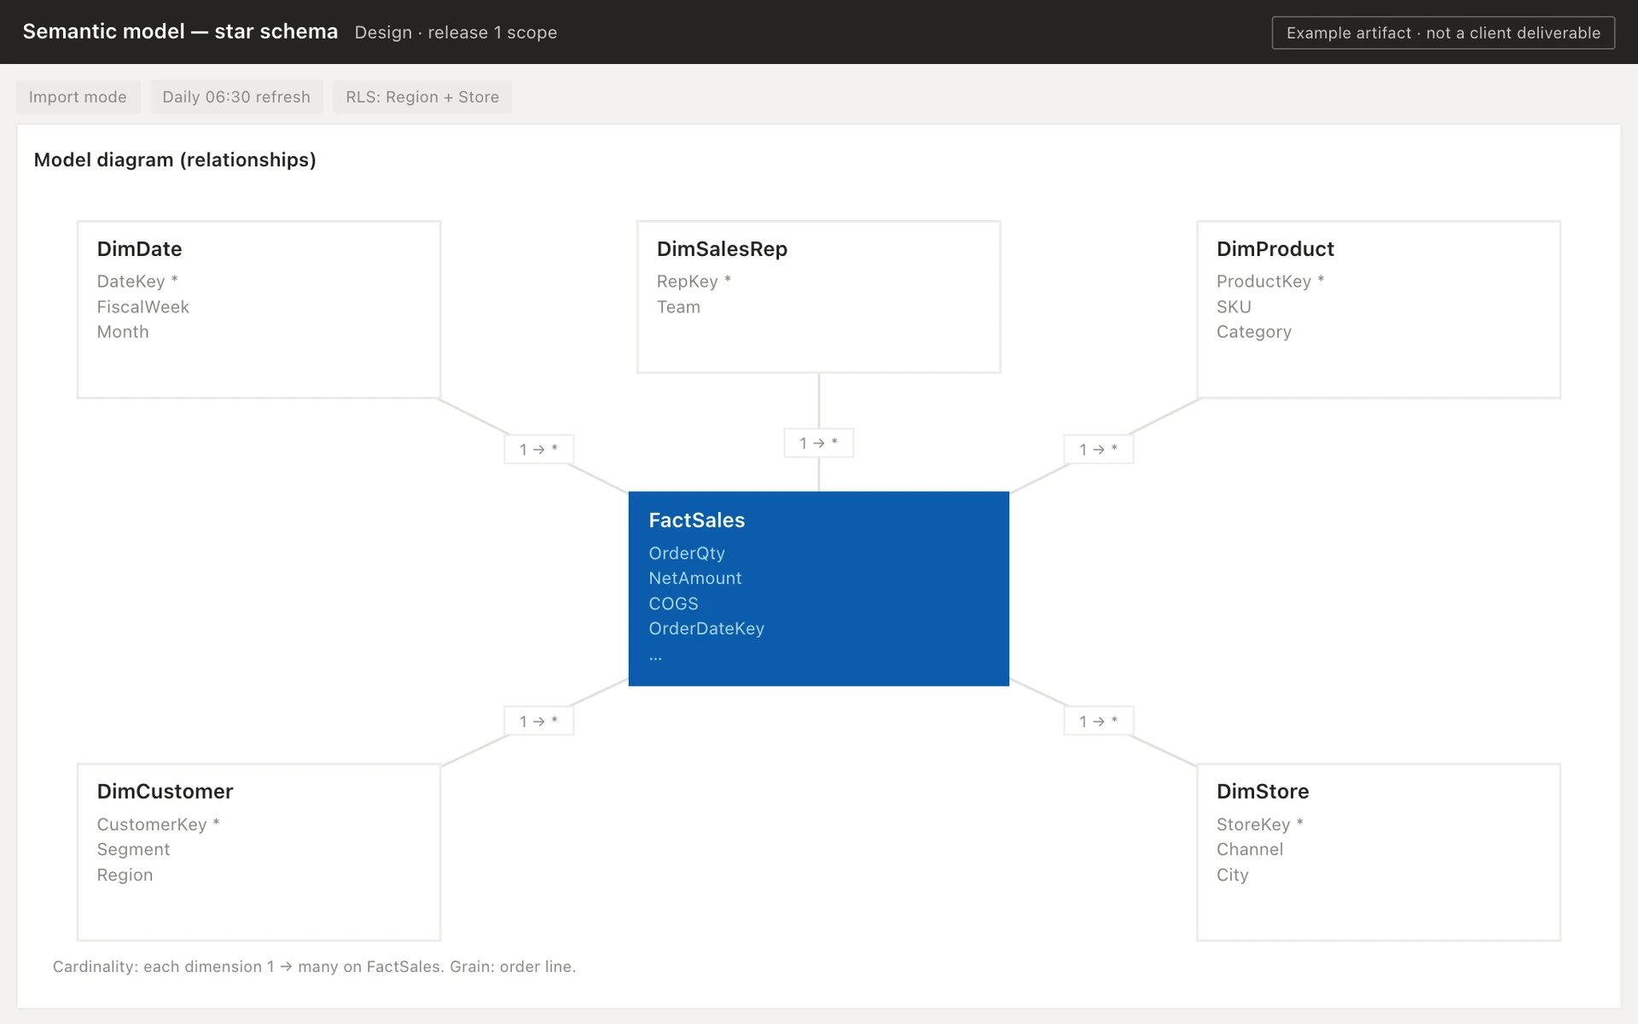Click the Example artifact badge
Viewport: 1638px width, 1024px height.
point(1443,32)
